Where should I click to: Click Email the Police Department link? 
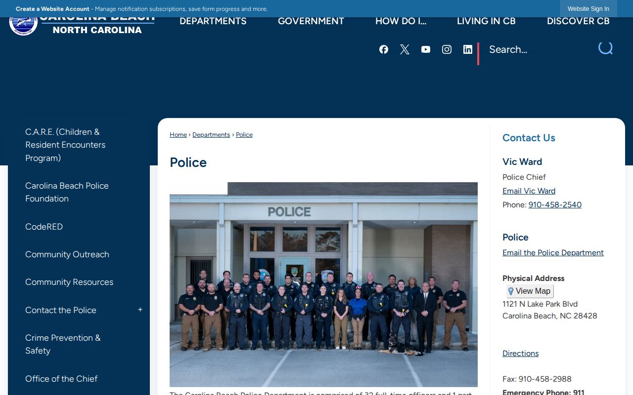click(553, 253)
